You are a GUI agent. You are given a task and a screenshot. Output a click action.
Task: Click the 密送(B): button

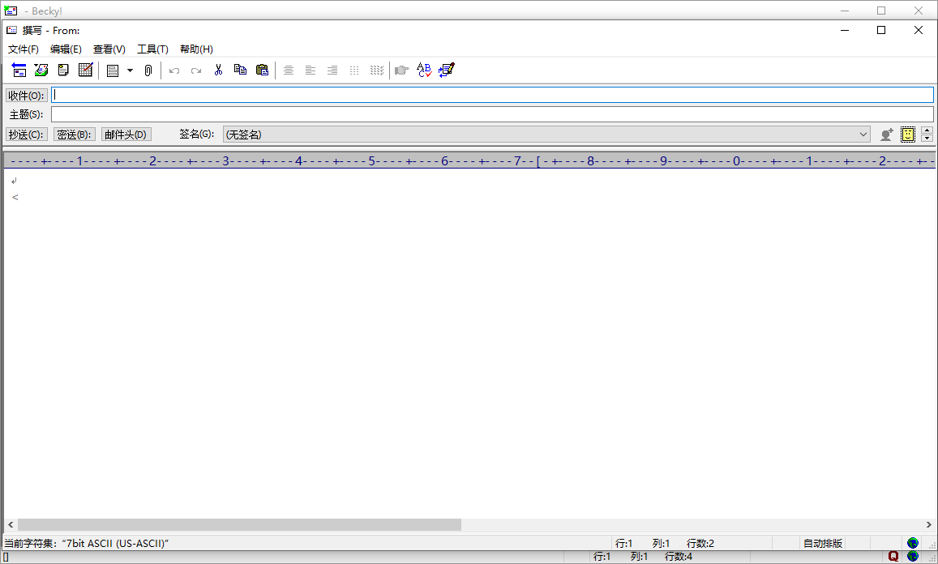tap(74, 135)
